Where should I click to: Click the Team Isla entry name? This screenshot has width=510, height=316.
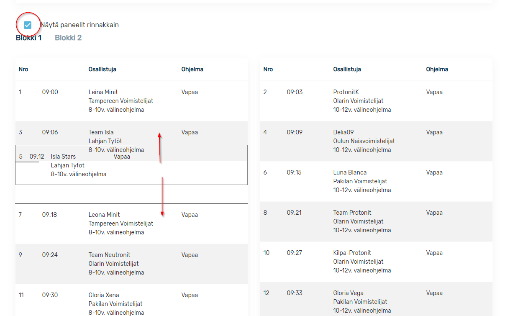point(101,132)
